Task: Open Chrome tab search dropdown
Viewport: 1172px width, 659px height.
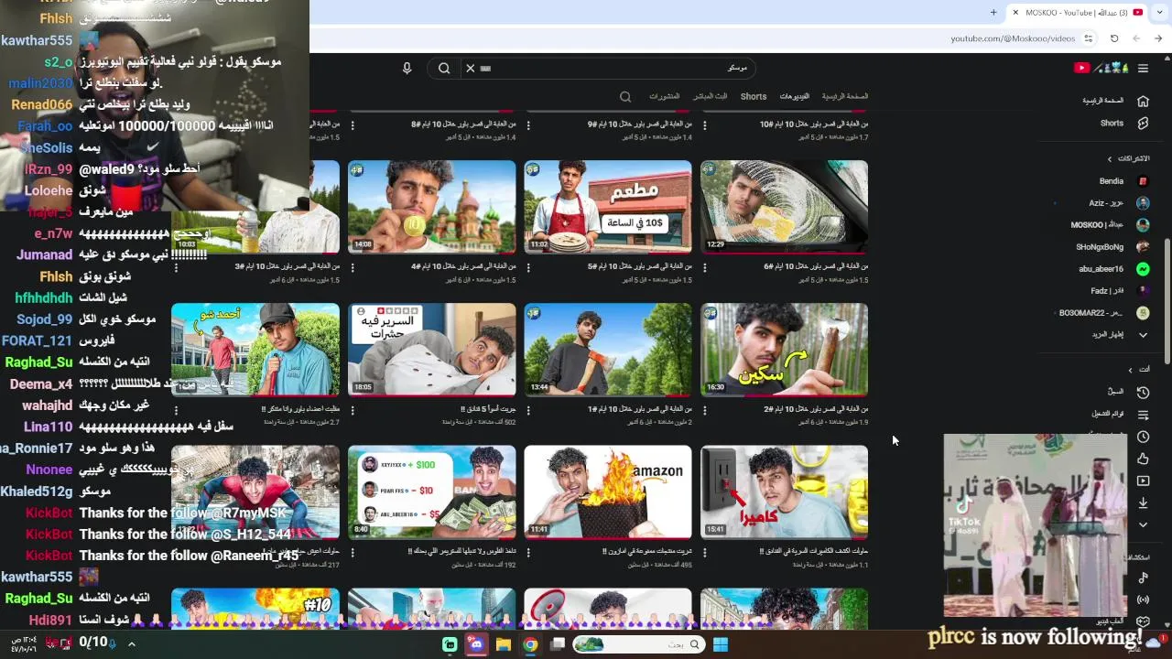Action: coord(1158,12)
